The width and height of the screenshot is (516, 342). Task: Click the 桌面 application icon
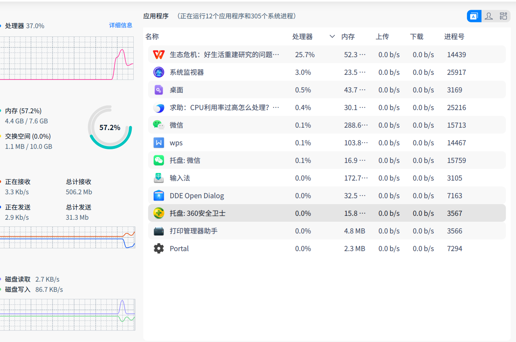point(158,90)
